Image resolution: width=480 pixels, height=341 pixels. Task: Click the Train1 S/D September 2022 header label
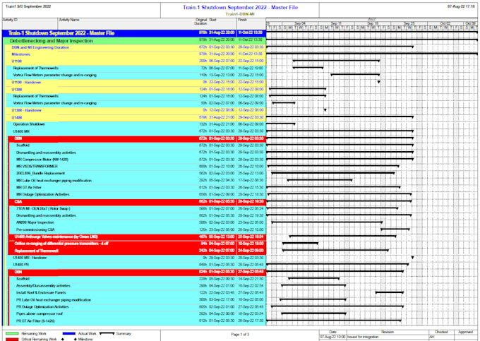pos(28,6)
